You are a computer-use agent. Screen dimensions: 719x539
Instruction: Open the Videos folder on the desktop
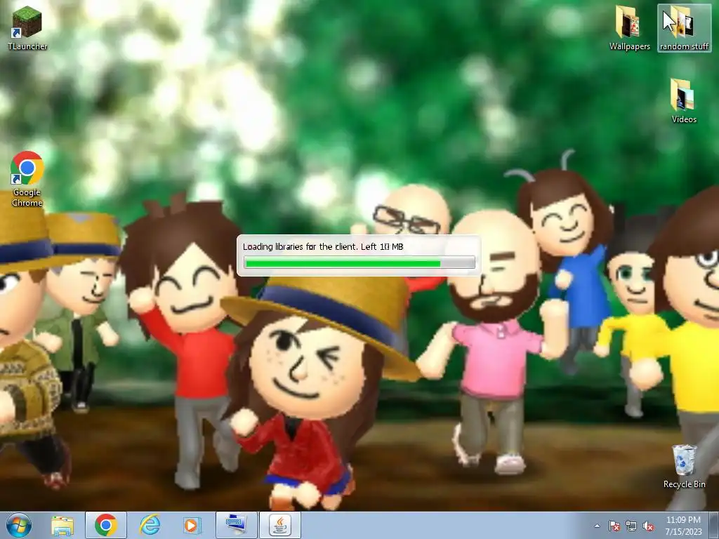tap(684, 101)
